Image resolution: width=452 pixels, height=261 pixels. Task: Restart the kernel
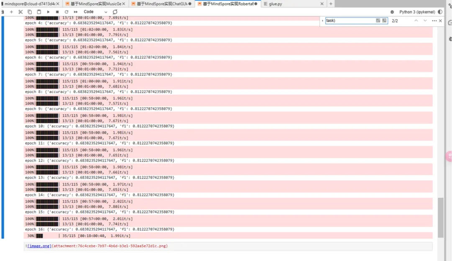67,12
